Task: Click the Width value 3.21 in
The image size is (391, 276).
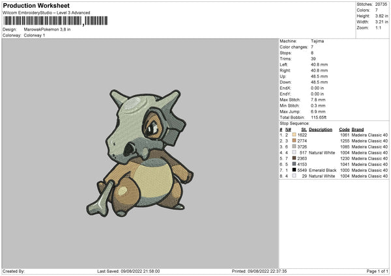Action: point(381,22)
